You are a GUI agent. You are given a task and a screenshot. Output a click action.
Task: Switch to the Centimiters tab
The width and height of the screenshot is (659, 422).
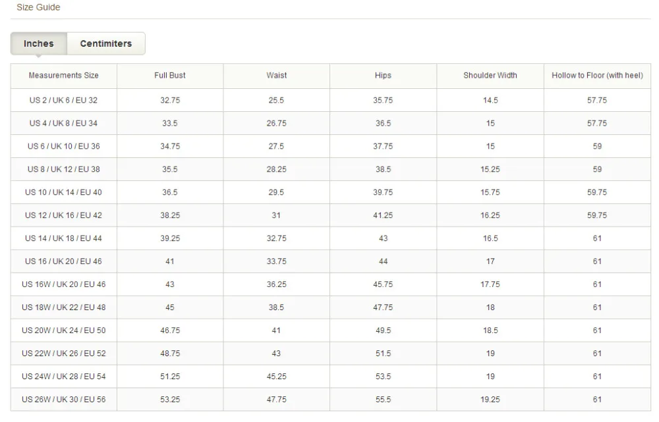(106, 43)
